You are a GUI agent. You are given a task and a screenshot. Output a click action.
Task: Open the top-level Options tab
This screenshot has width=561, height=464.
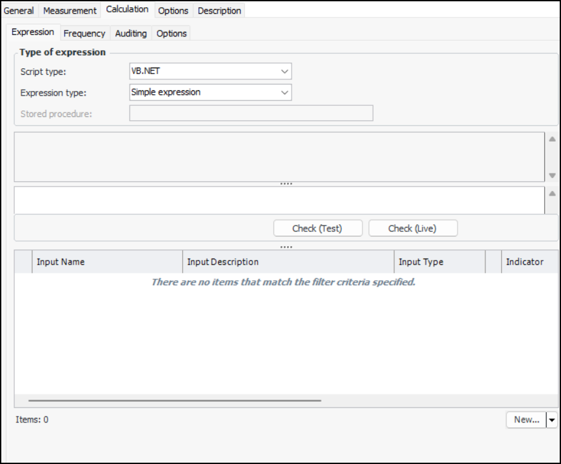[x=173, y=10]
